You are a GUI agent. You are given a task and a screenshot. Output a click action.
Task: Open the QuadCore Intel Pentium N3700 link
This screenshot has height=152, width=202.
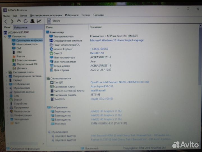pyautogui.click(x=120, y=82)
